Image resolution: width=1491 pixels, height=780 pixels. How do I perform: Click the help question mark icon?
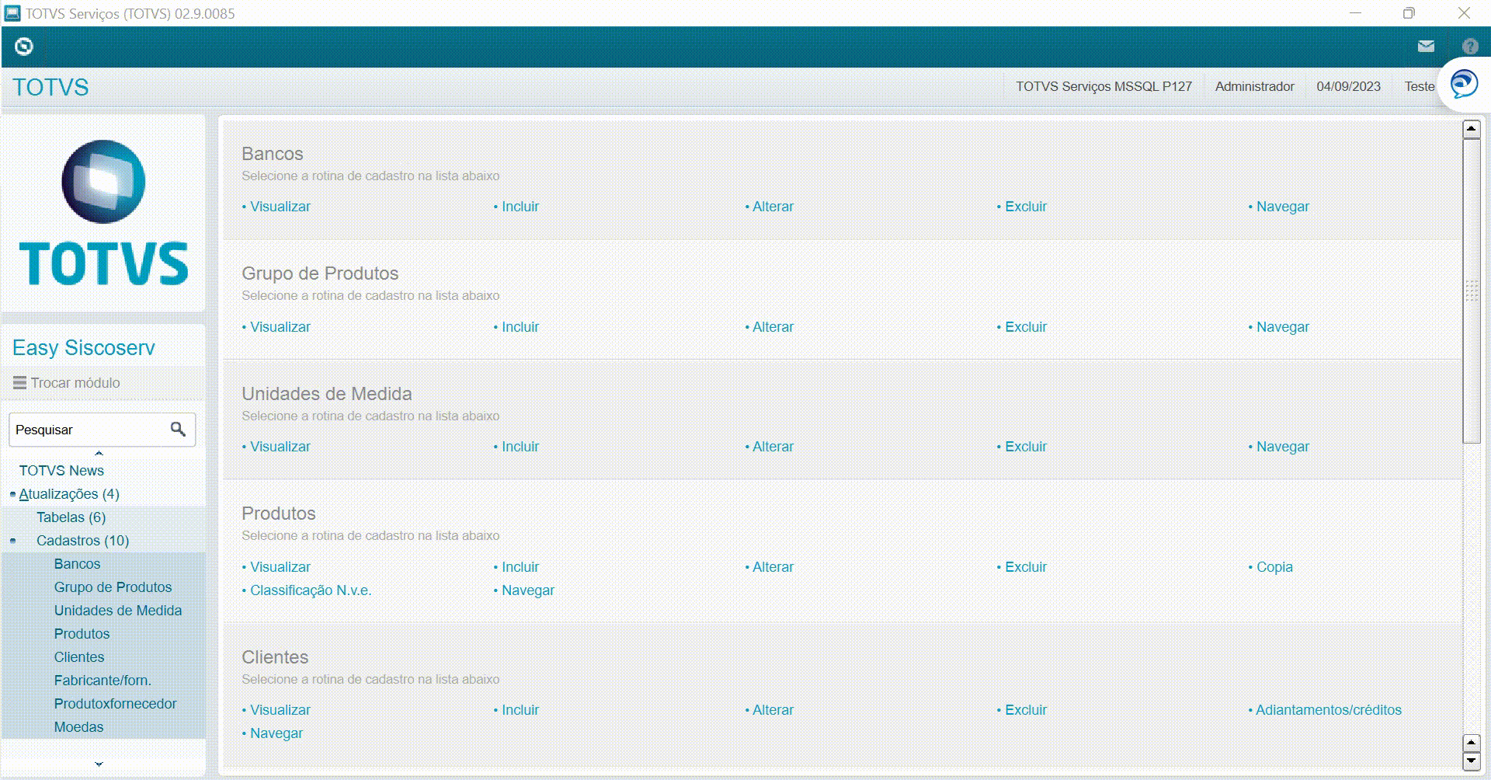pyautogui.click(x=1471, y=46)
